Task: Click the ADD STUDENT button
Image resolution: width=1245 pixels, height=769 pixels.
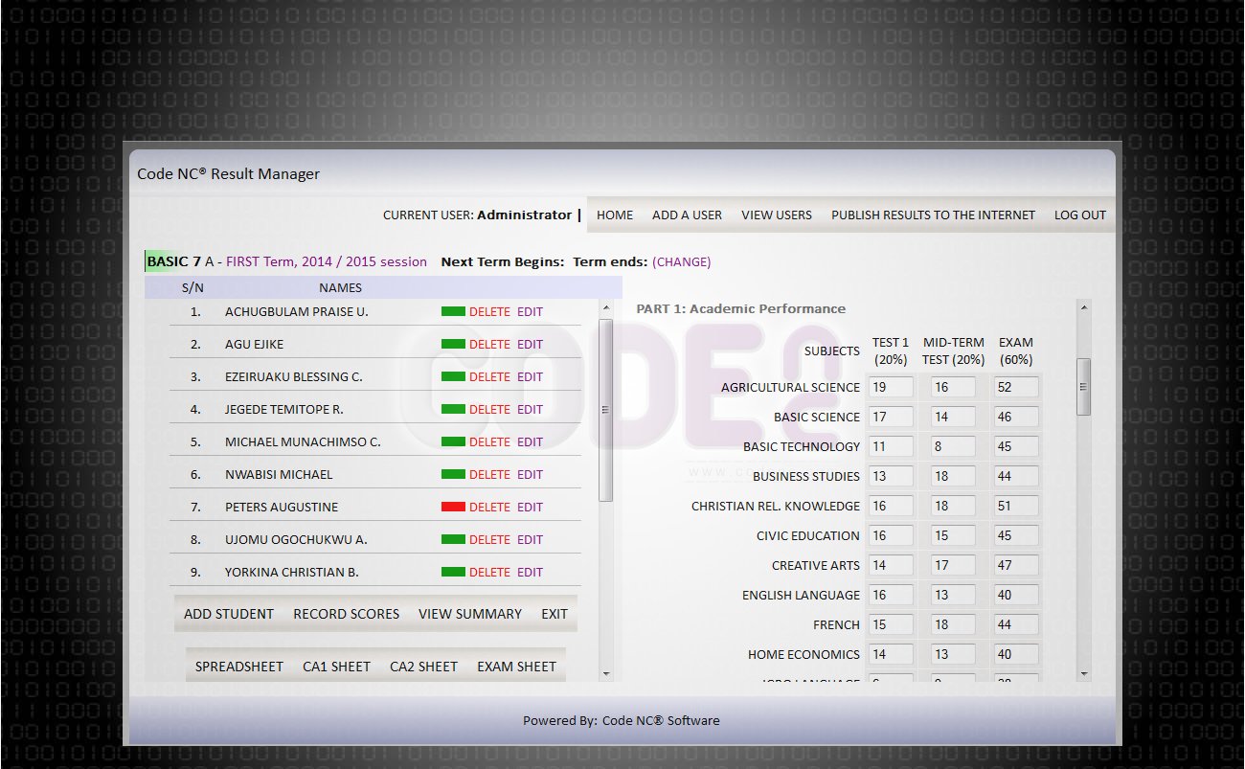Action: [x=229, y=614]
